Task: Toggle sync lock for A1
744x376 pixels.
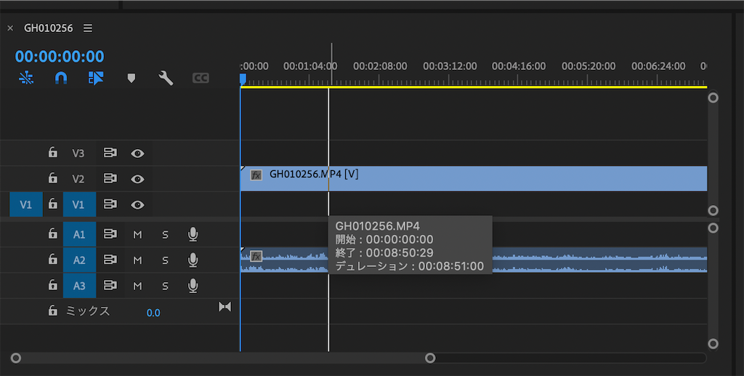Action: coord(110,233)
